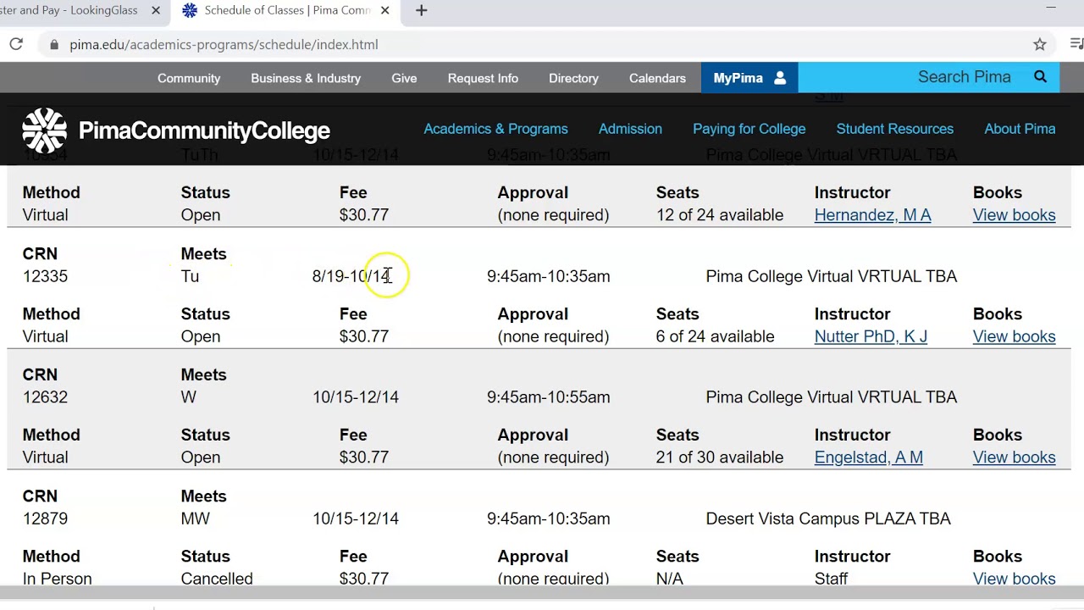Click the 8/19-10/14 date range
The height and width of the screenshot is (610, 1084).
(x=351, y=276)
